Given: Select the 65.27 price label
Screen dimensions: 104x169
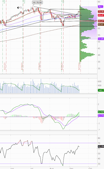Looking at the screenshot, I should pos(101,21).
